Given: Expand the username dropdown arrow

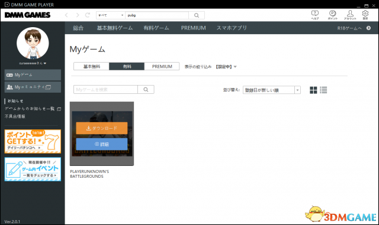Looking at the screenshot, I should (x=45, y=63).
